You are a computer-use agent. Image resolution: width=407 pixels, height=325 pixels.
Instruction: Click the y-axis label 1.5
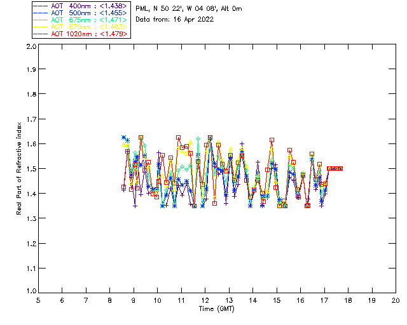tap(31, 169)
